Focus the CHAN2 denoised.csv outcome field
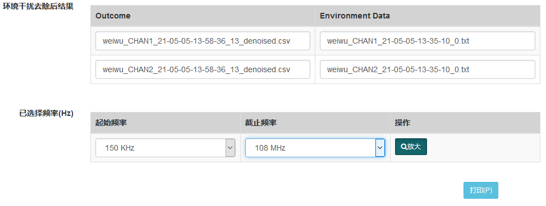 pyautogui.click(x=203, y=69)
